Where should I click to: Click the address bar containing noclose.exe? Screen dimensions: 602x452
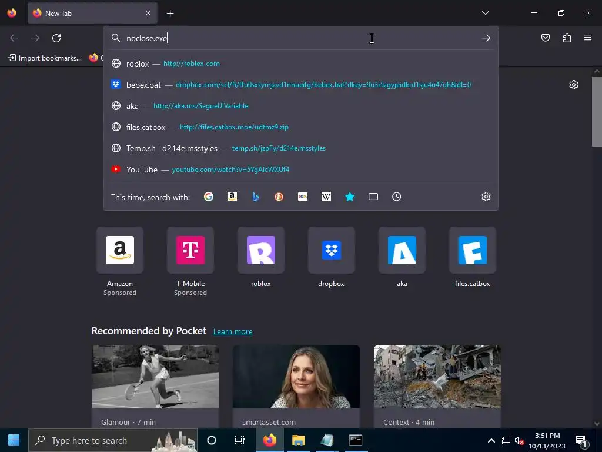301,38
